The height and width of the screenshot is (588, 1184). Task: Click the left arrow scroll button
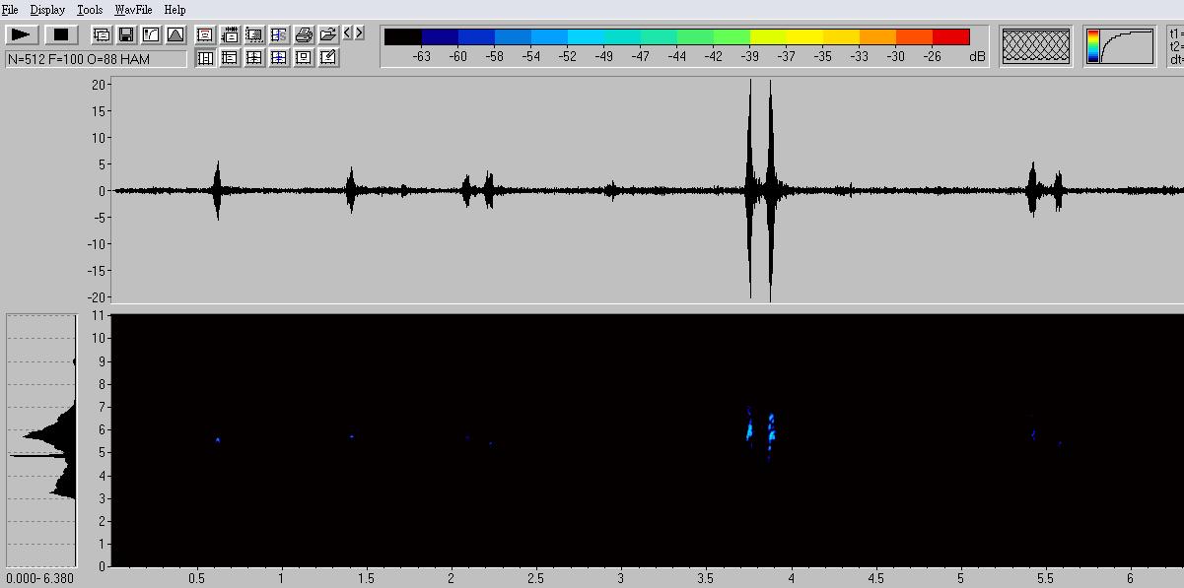[348, 33]
